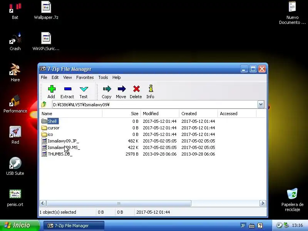The height and width of the screenshot is (231, 308).
Task: Sort file list by Size column
Action: pos(121,114)
